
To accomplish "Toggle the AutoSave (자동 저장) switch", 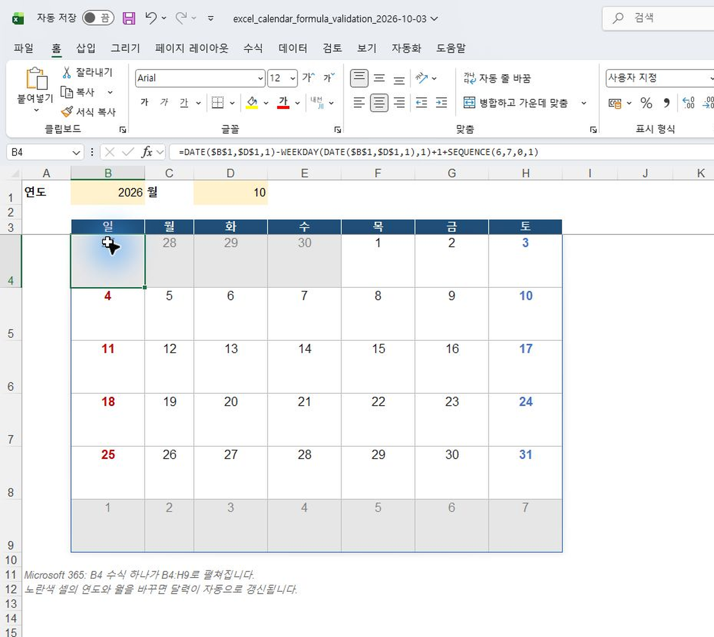I will click(x=98, y=18).
